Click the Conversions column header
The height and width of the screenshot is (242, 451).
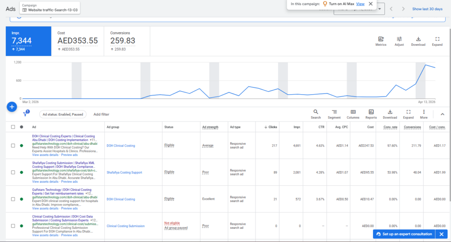[412, 127]
